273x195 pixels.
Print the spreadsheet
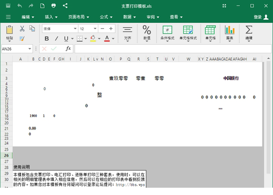click(x=54, y=6)
